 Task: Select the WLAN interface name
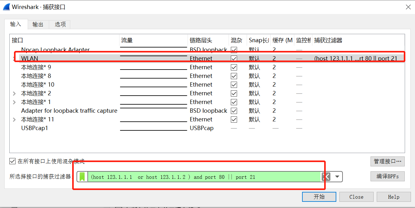tap(30, 58)
